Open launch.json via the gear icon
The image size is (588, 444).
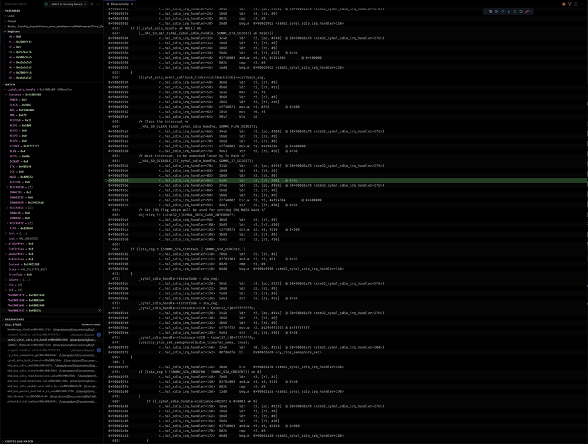(92, 4)
